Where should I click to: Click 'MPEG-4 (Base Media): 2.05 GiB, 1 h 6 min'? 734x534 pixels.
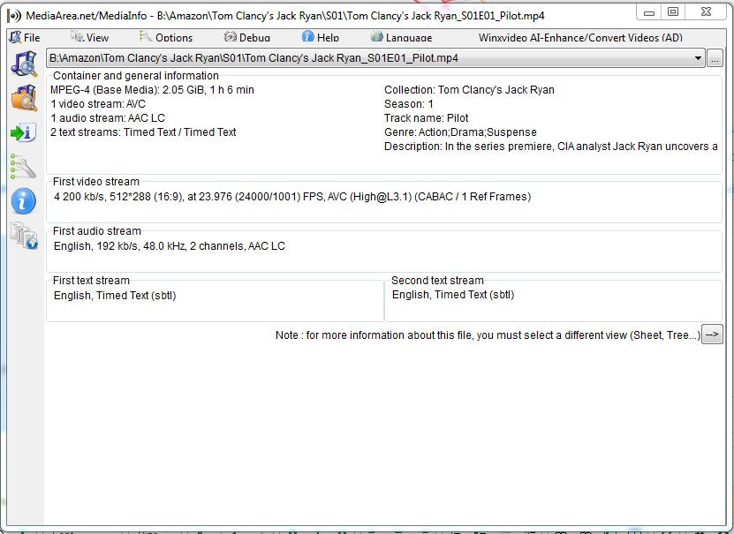click(152, 90)
